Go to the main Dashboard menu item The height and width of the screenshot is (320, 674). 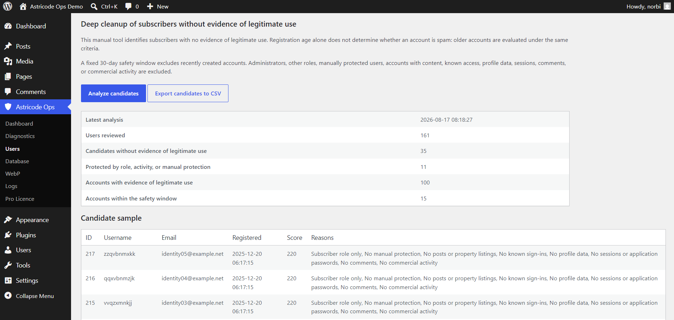[x=31, y=26]
